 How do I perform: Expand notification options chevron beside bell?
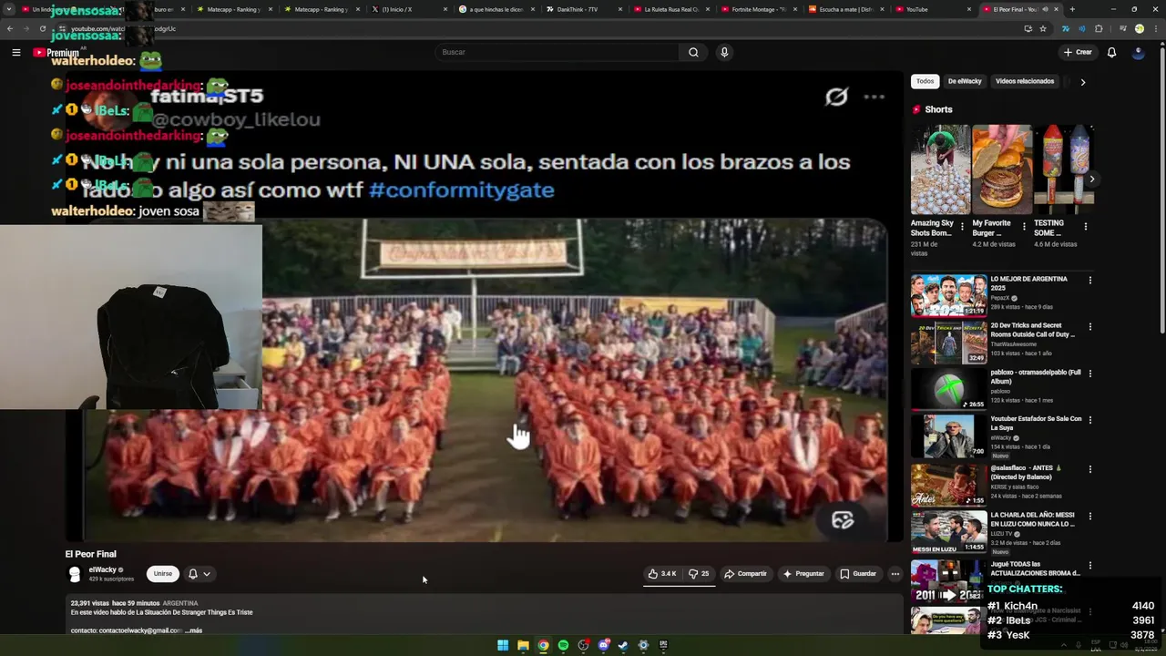point(207,574)
